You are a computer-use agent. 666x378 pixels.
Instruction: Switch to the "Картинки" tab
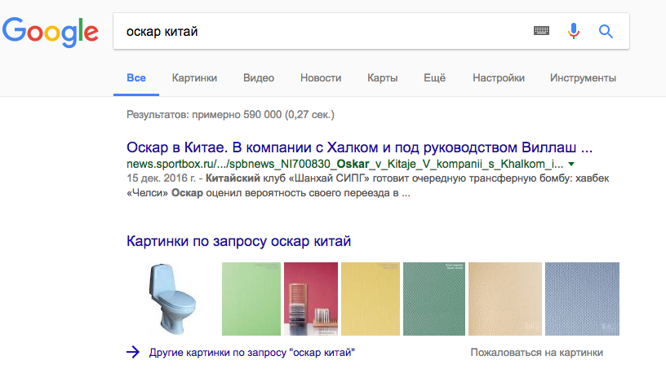click(x=194, y=78)
